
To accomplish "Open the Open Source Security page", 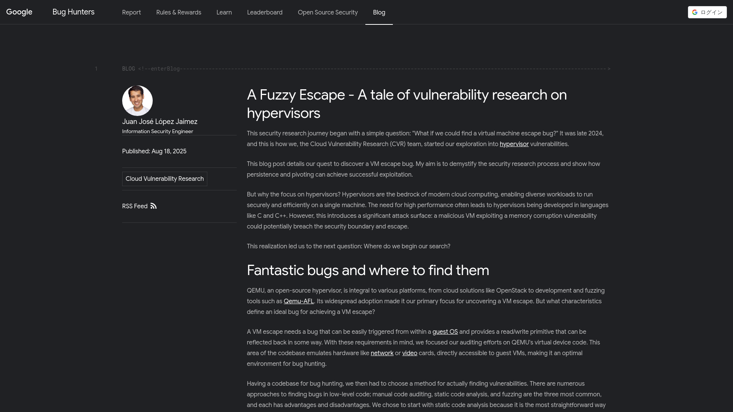I will [328, 12].
